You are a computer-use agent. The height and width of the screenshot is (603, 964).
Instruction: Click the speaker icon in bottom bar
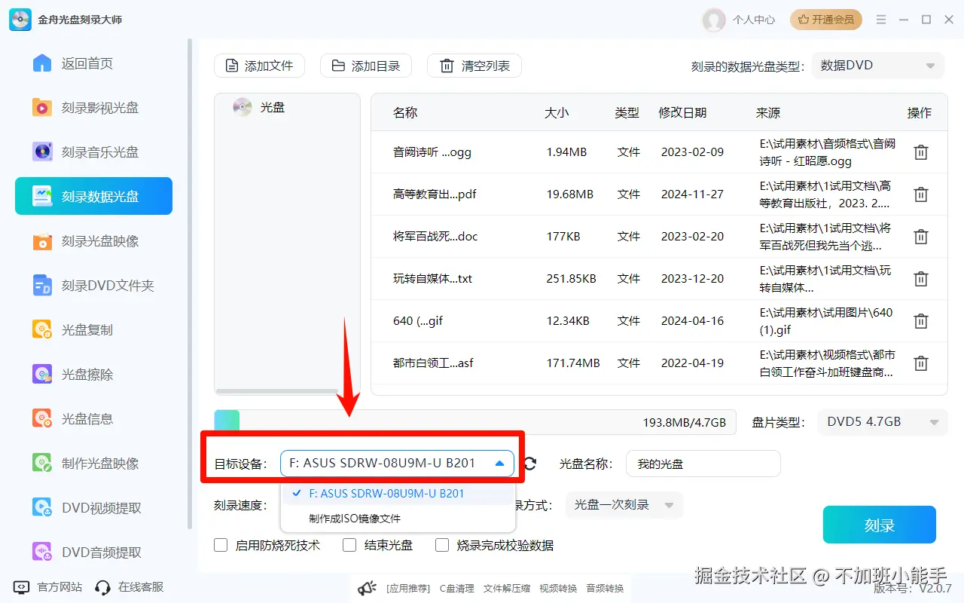click(x=367, y=588)
